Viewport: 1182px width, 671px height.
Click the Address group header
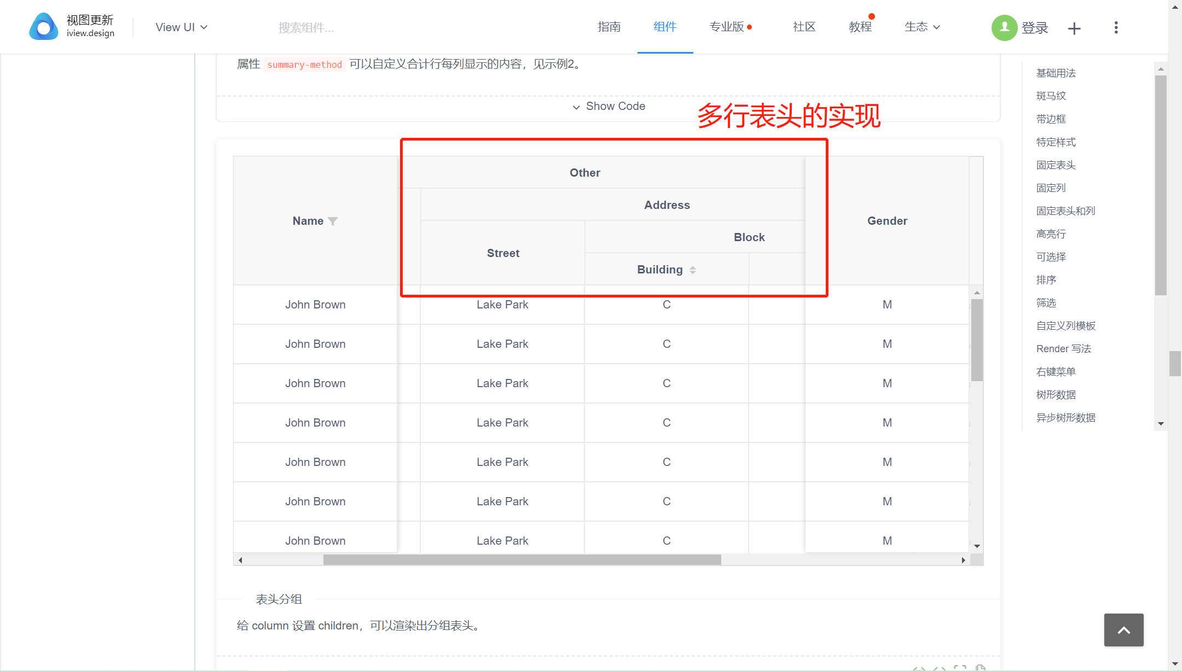667,205
